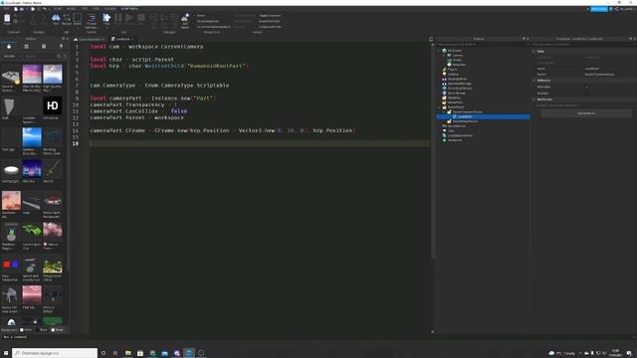The width and height of the screenshot is (637, 358).
Task: Click the Play test button
Action: [x=106, y=19]
